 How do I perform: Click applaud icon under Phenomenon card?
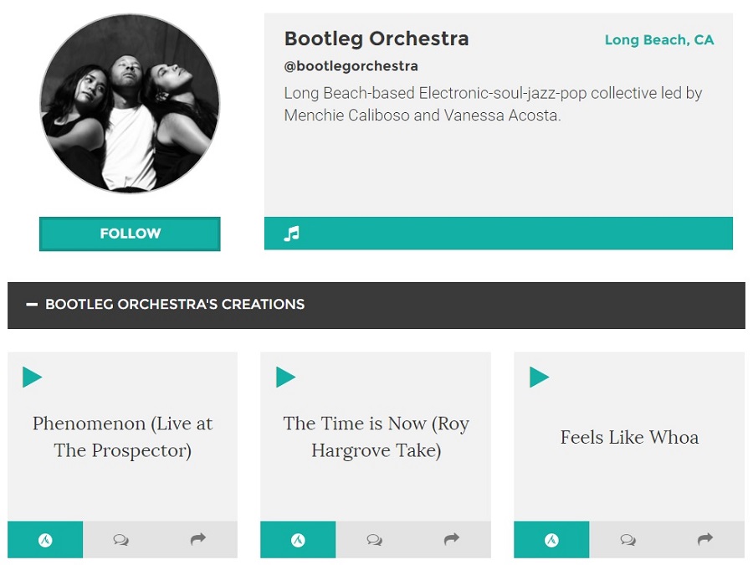[45, 540]
